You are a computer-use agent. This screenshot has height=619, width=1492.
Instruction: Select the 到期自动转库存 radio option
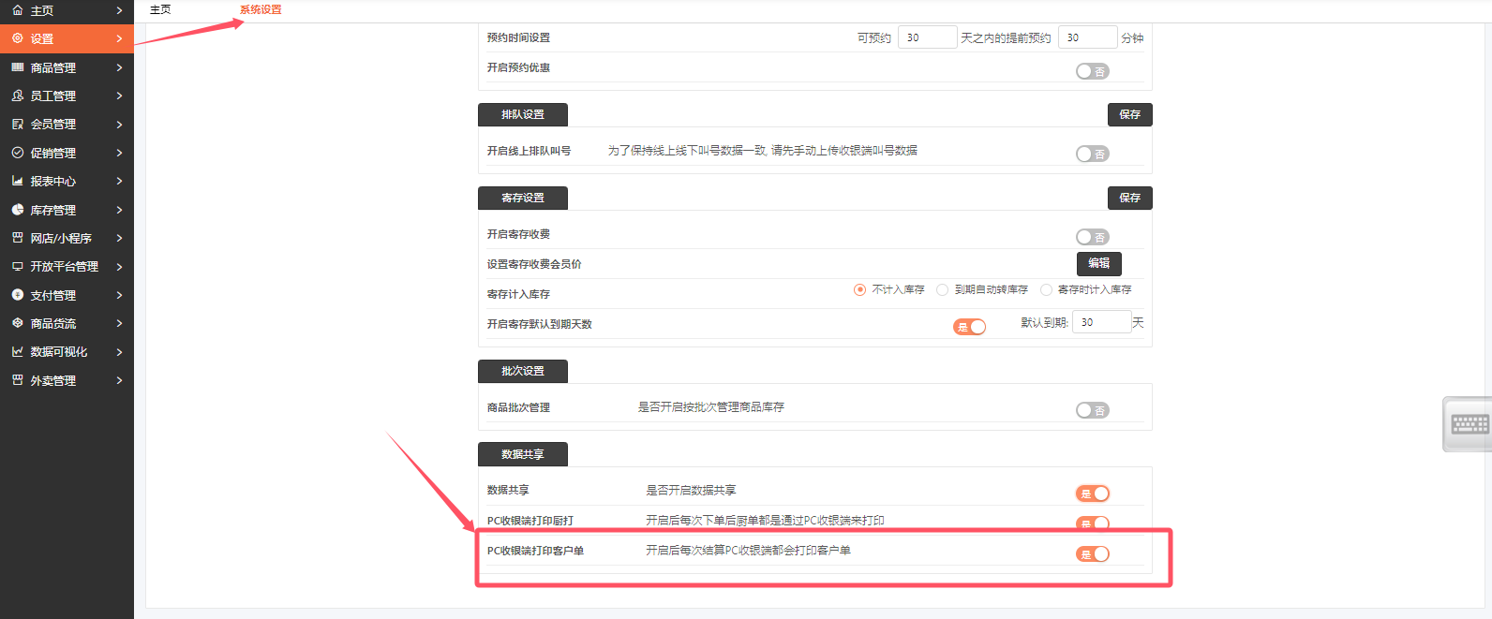coord(943,290)
